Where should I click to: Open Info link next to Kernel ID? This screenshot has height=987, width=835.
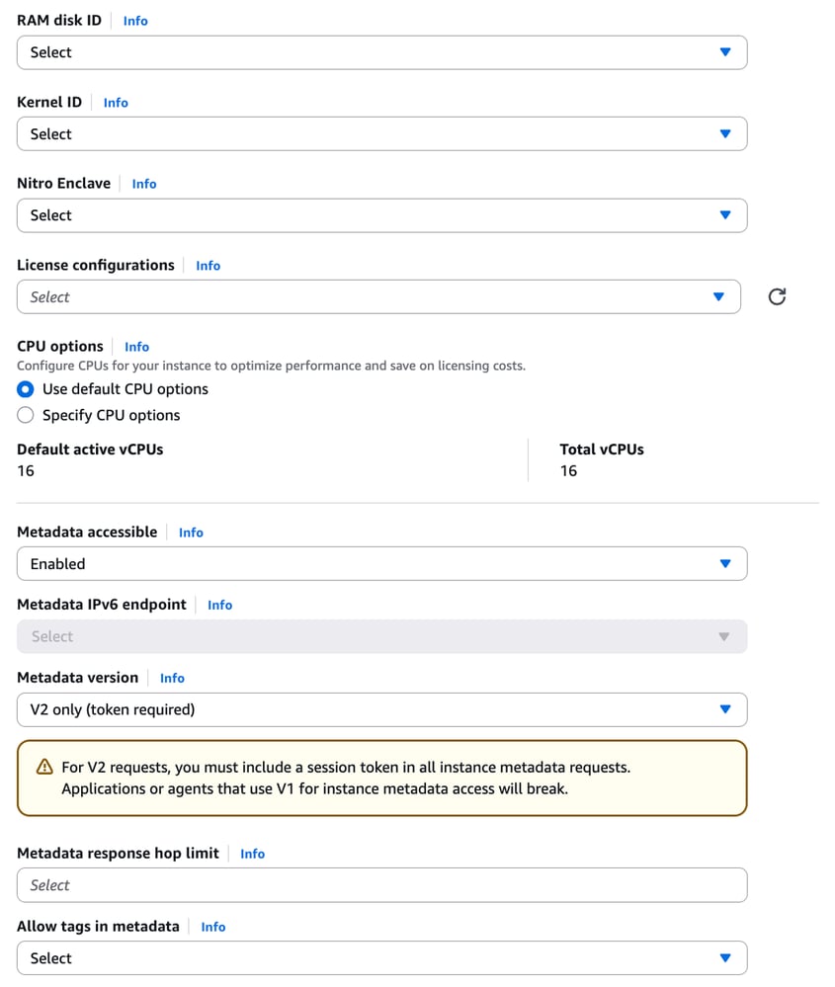pyautogui.click(x=116, y=103)
